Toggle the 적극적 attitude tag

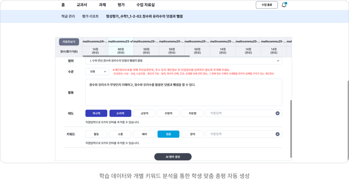click(96, 113)
